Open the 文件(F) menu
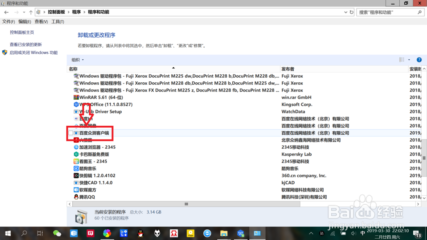Screen dimensions: 427x240 pos(9,22)
